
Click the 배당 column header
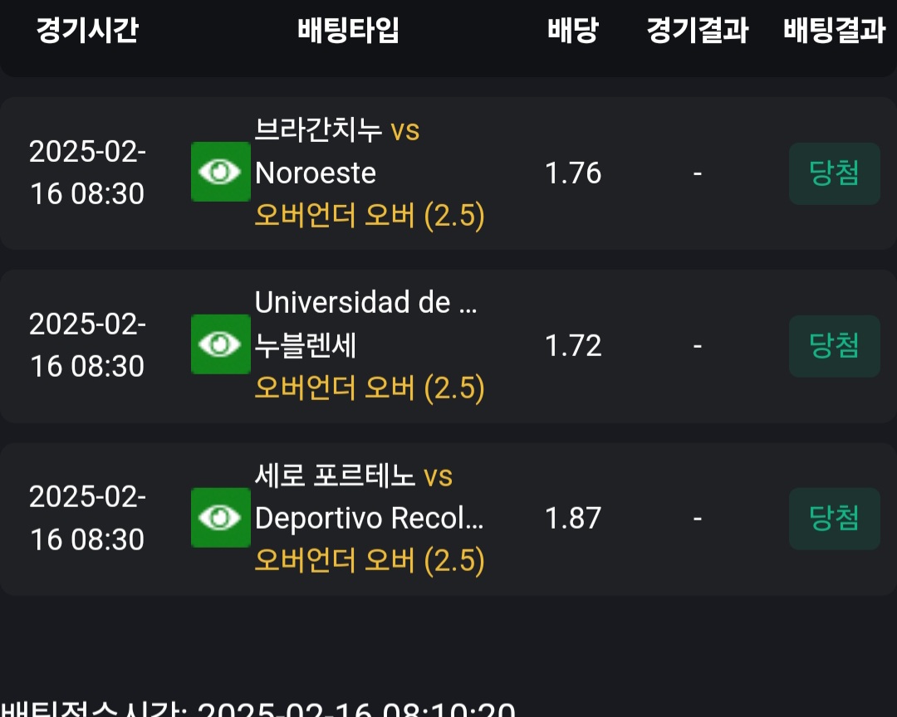click(x=573, y=31)
